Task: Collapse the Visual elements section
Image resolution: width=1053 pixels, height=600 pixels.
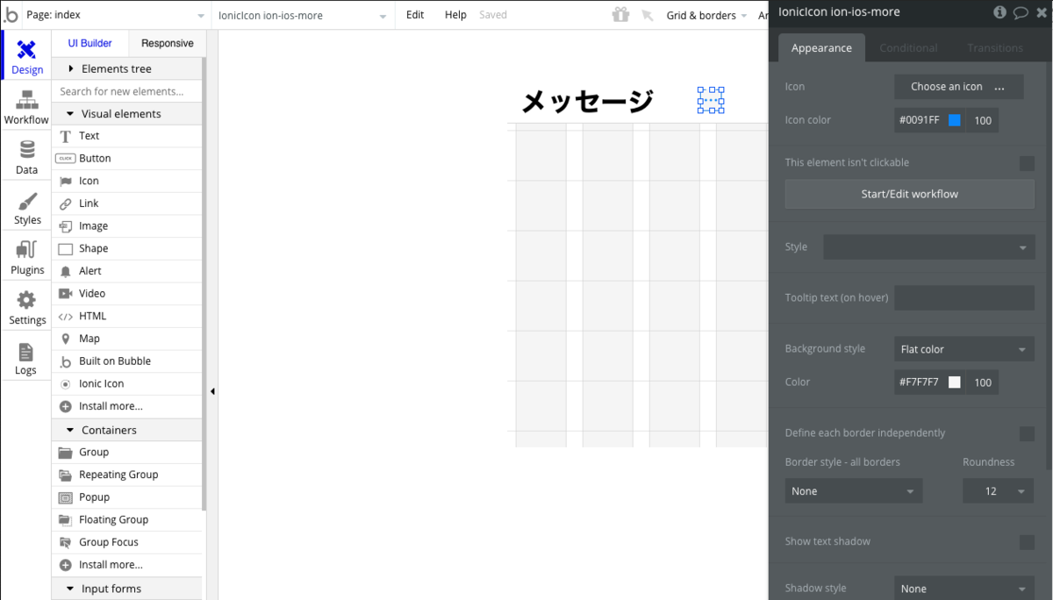Action: [x=127, y=114]
